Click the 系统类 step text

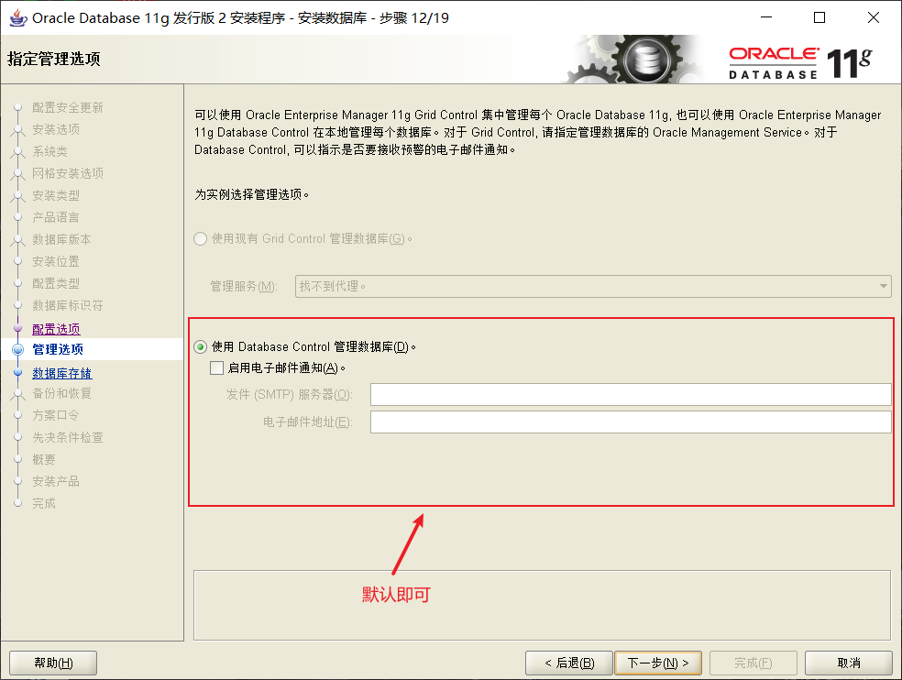(50, 151)
